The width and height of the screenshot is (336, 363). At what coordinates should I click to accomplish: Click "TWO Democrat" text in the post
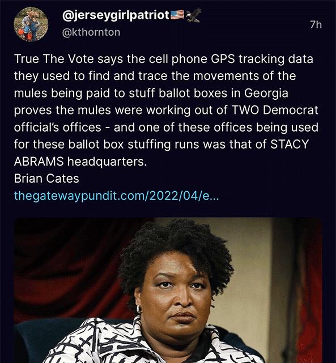point(275,110)
